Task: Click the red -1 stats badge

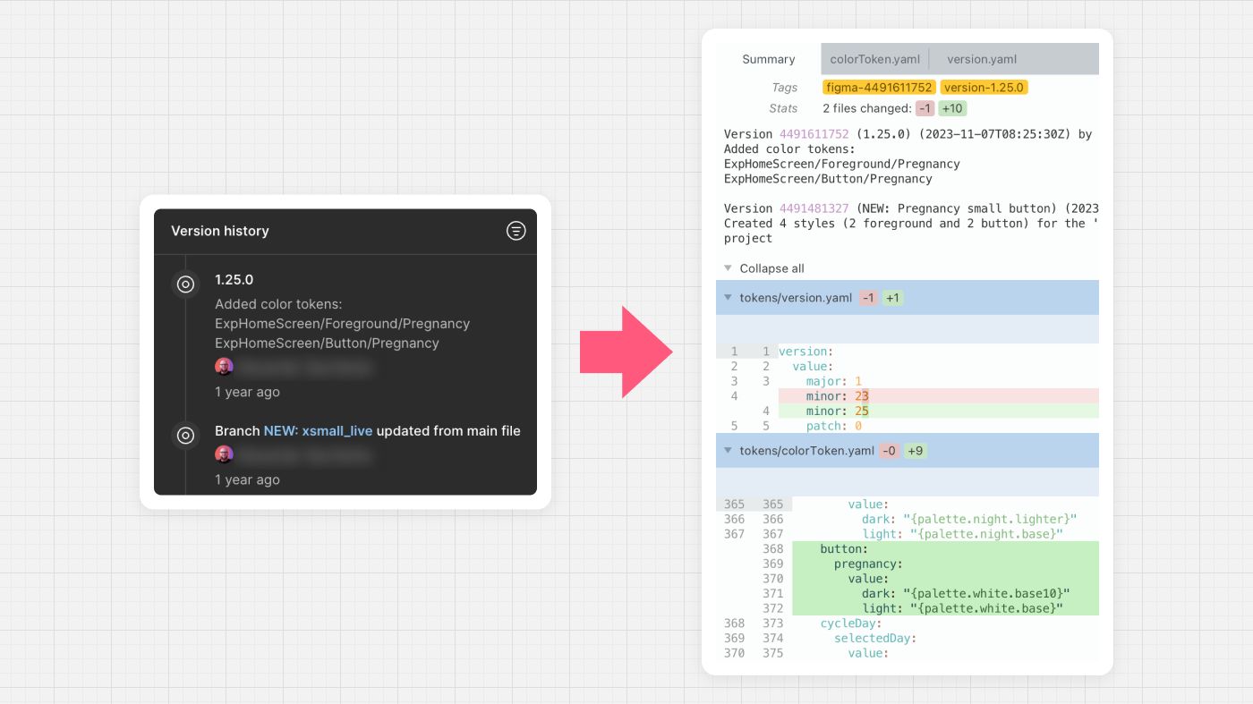Action: (x=925, y=108)
